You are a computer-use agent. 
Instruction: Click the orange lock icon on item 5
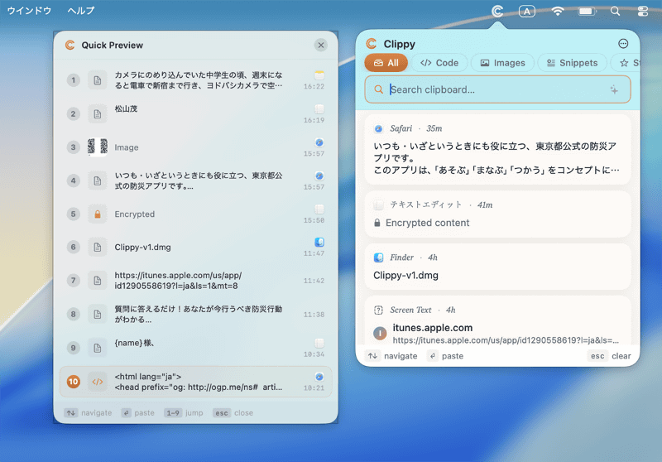click(97, 214)
